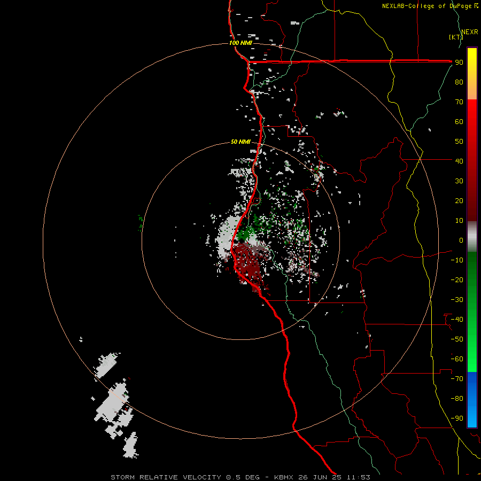Click the -50 value on the velocity scale
This screenshot has height=481, width=481.
pos(457,339)
